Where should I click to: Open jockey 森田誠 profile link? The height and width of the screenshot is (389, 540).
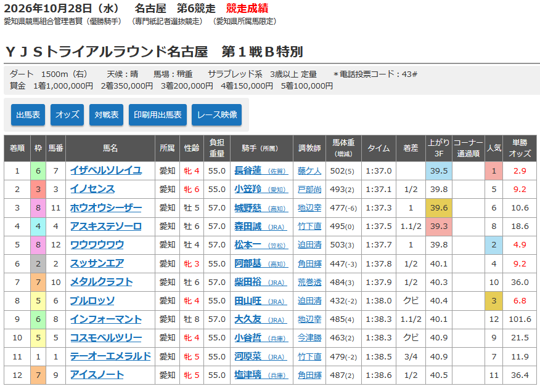[x=261, y=227]
